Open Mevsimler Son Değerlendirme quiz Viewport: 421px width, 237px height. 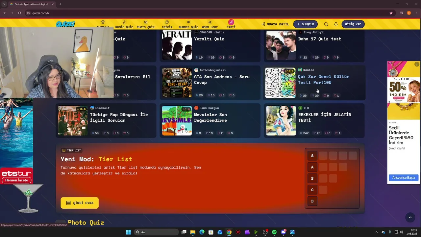click(210, 118)
